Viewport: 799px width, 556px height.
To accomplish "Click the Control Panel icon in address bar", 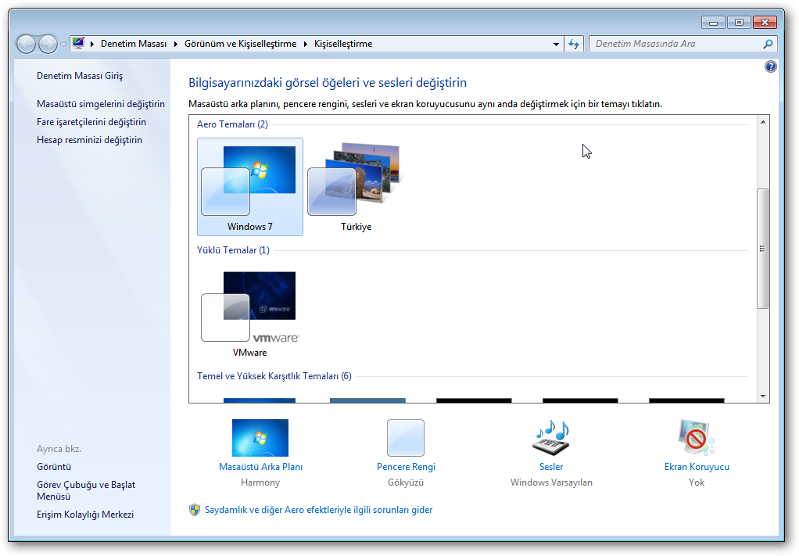I will click(78, 43).
